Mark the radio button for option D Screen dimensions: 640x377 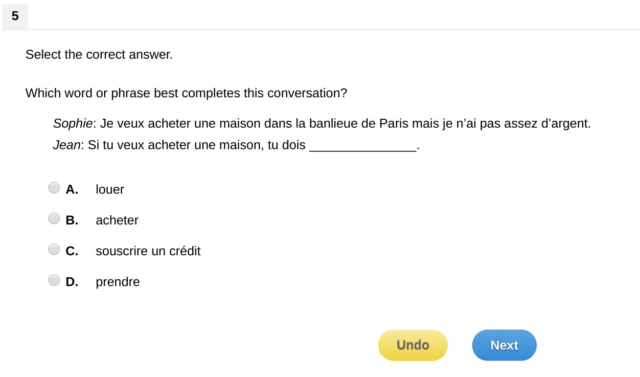point(54,280)
